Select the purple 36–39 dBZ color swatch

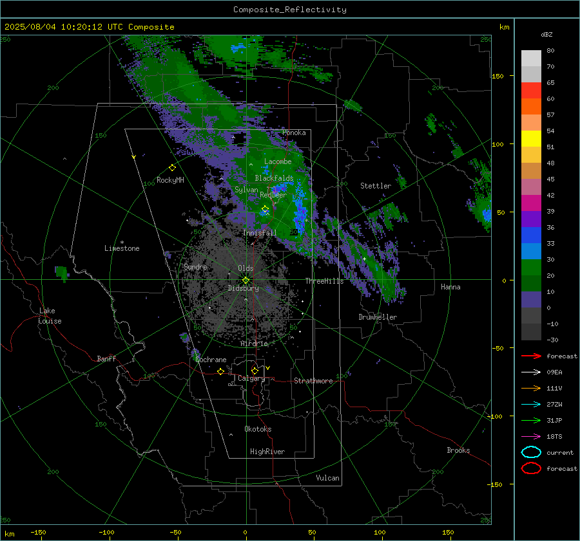[531, 219]
